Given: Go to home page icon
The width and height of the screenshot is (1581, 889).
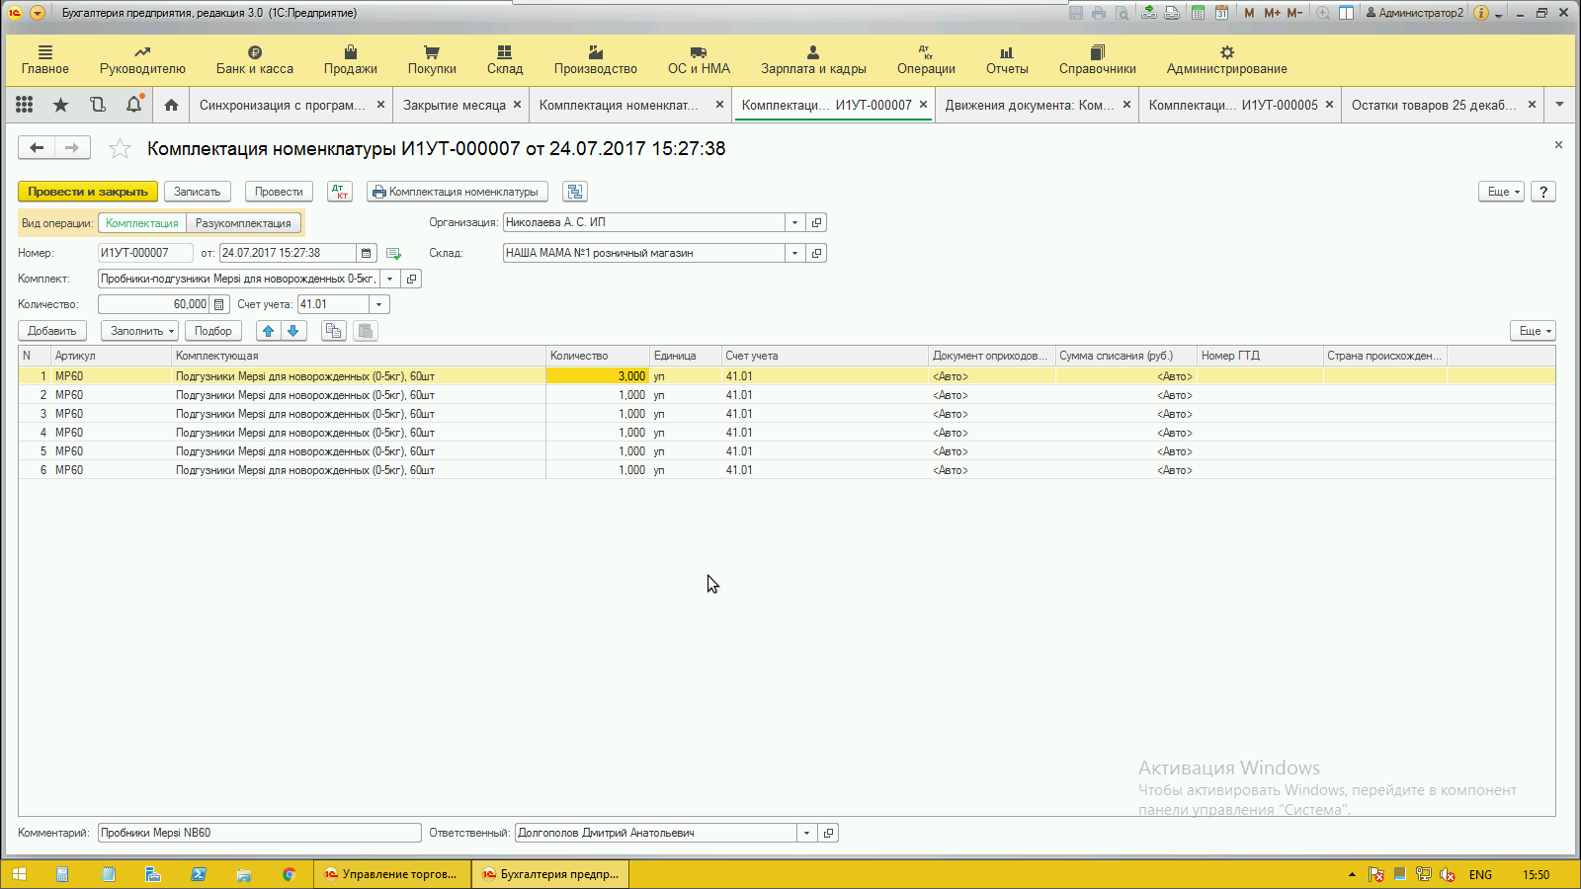Looking at the screenshot, I should 171,105.
